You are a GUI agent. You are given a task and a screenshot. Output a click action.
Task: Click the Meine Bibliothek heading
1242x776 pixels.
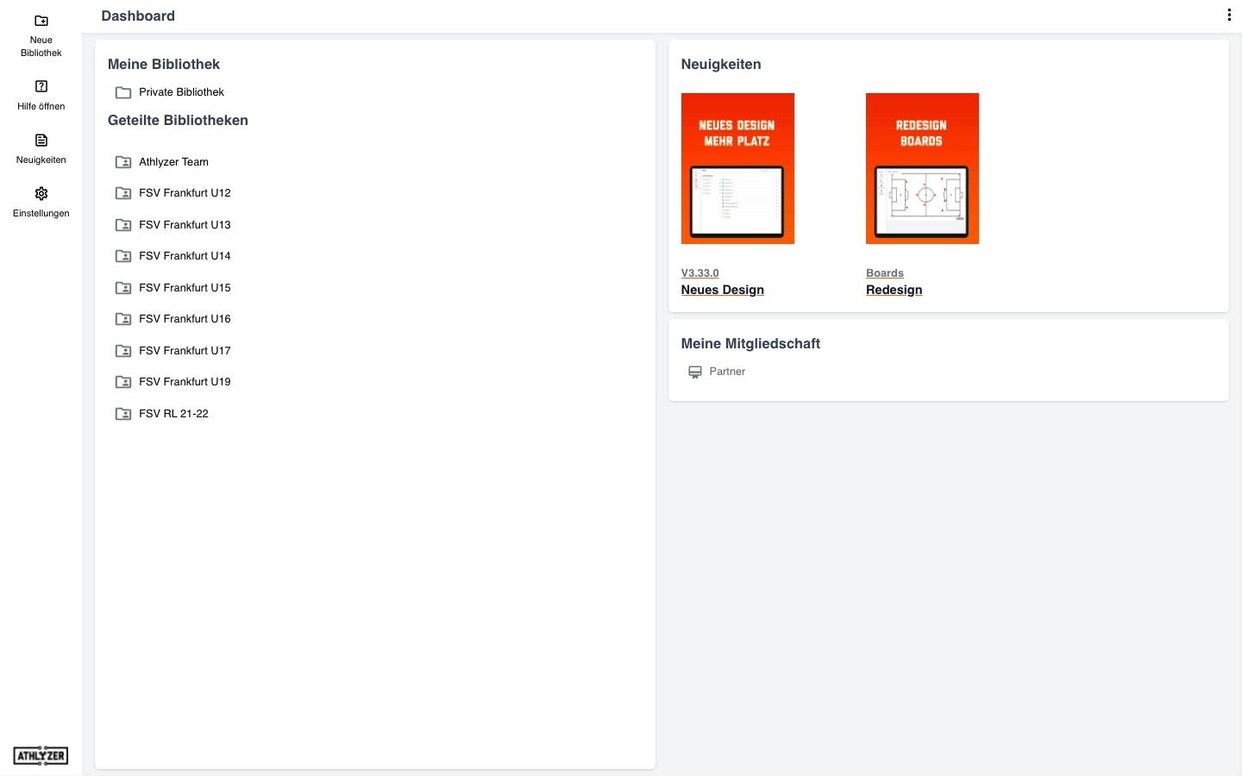[164, 65]
